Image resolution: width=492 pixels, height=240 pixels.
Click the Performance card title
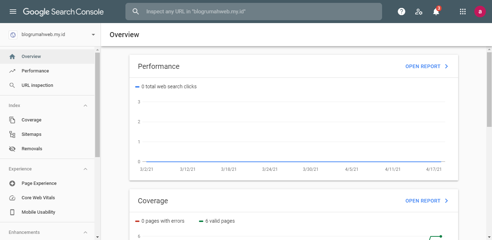(159, 66)
